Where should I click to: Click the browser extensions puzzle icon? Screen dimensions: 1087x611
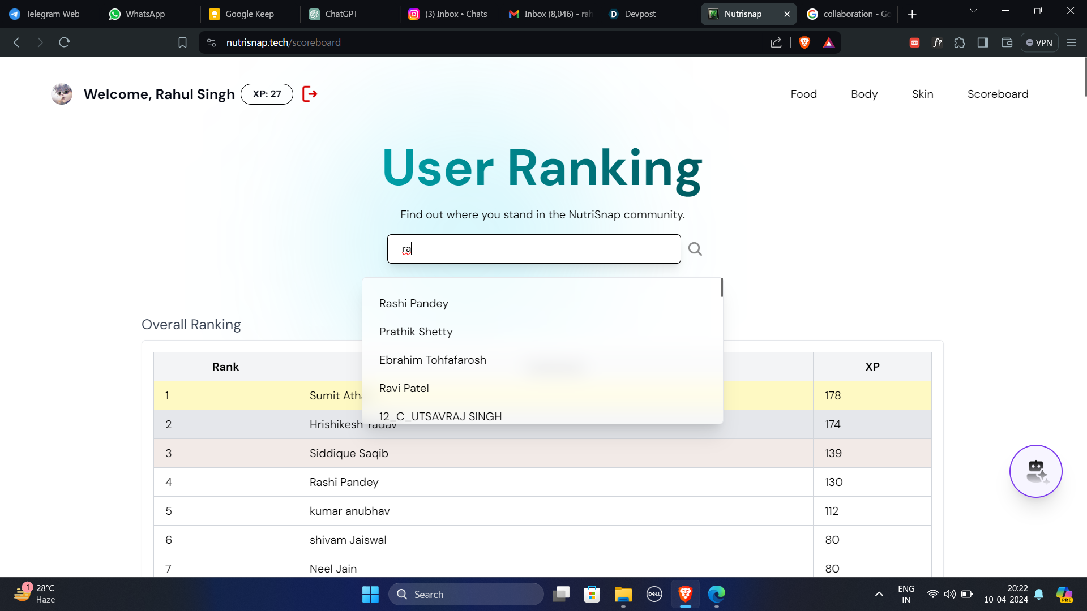(960, 42)
